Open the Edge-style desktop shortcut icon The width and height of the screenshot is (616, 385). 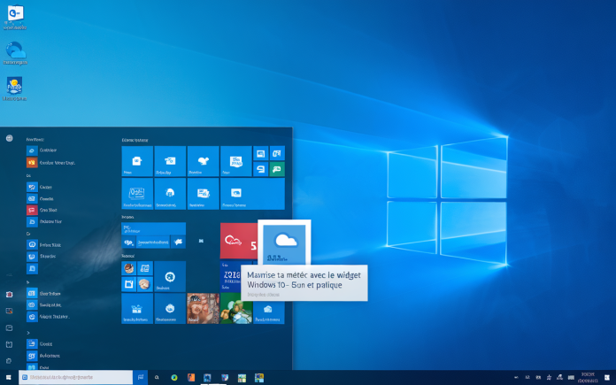15,53
